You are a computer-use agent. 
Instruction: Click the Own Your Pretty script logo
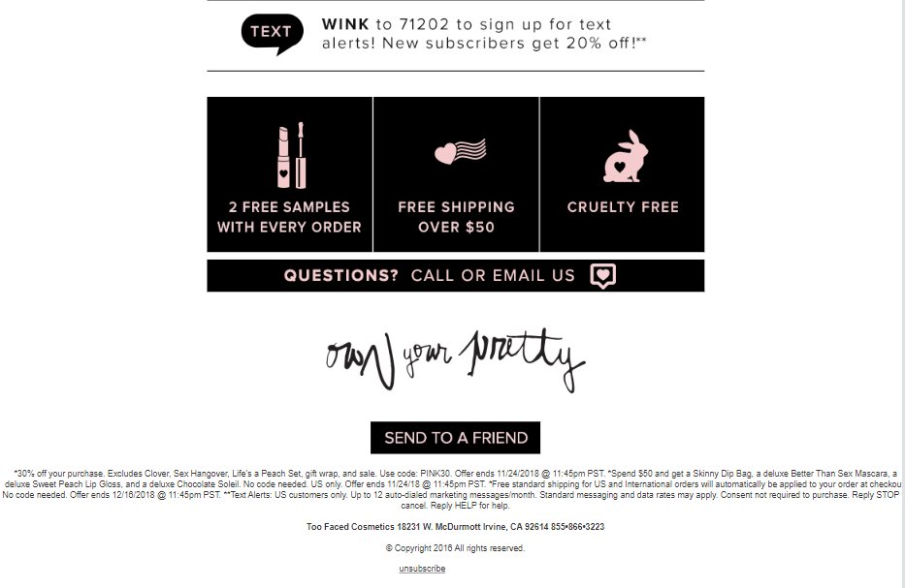(x=455, y=359)
